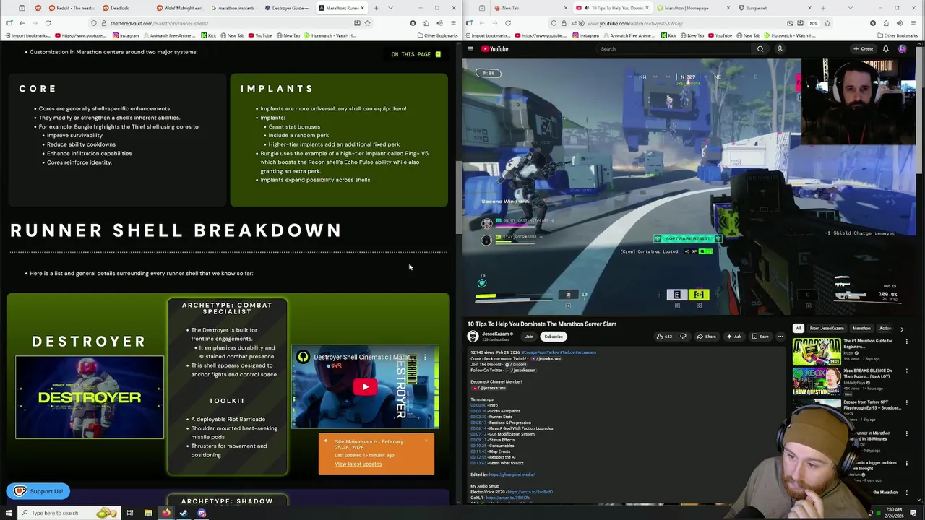Reload the YouTube page

(x=508, y=23)
